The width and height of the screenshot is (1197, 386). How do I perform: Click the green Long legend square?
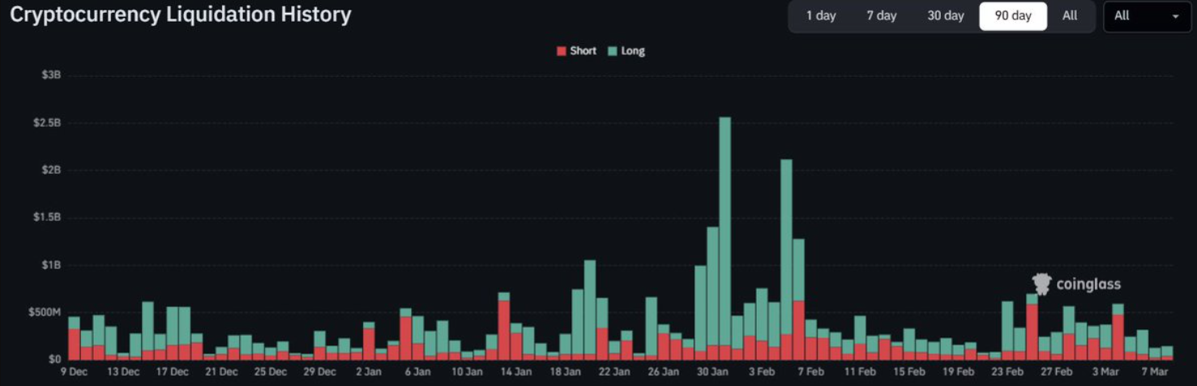coord(613,51)
